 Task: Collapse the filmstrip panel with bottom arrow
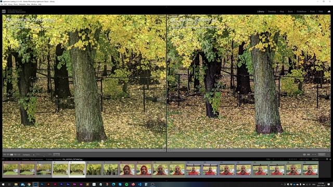[x=166, y=181]
